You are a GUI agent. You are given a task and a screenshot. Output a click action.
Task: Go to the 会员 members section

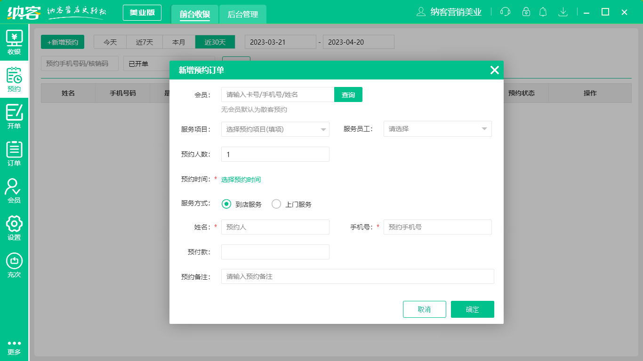[14, 190]
